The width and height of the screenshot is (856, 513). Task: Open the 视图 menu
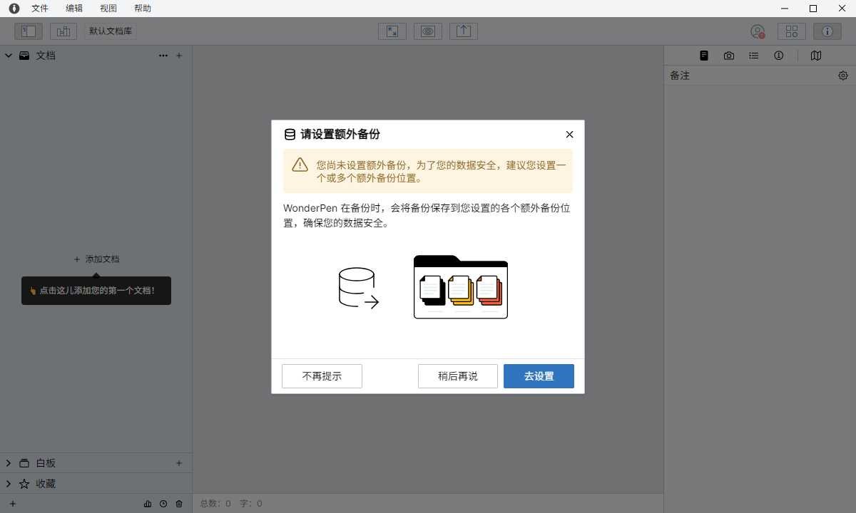click(108, 9)
